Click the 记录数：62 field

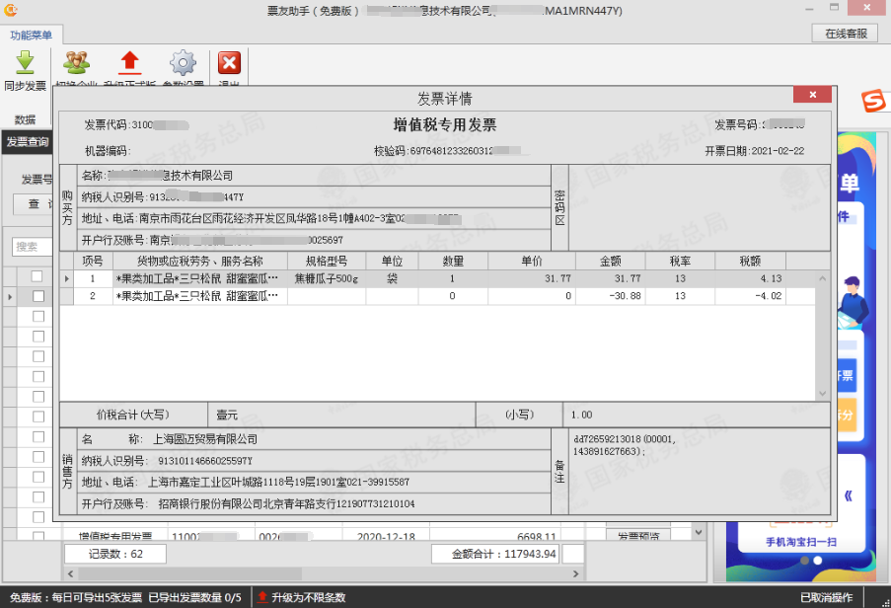pyautogui.click(x=115, y=554)
